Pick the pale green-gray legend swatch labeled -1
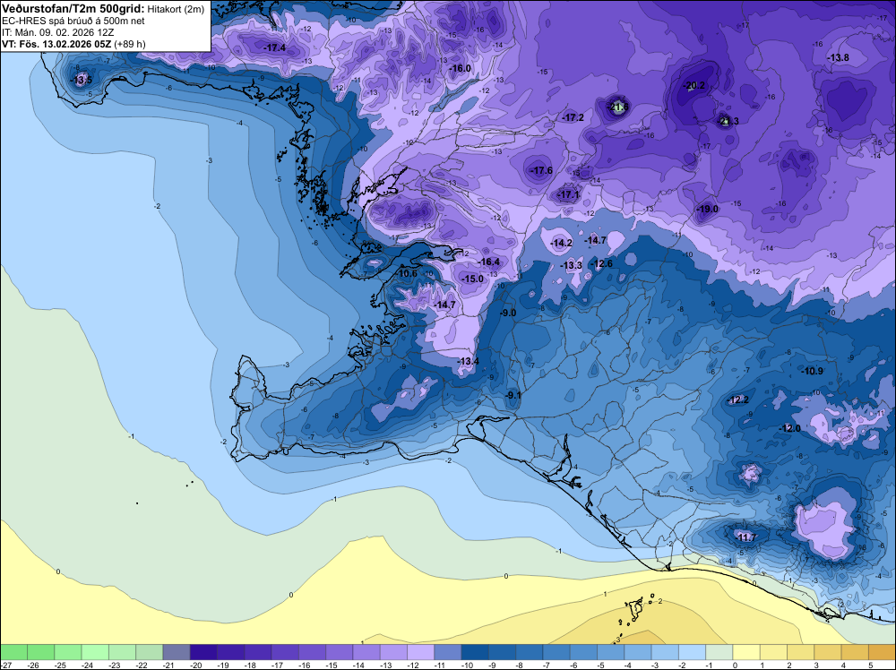The width and height of the screenshot is (896, 670). click(719, 652)
